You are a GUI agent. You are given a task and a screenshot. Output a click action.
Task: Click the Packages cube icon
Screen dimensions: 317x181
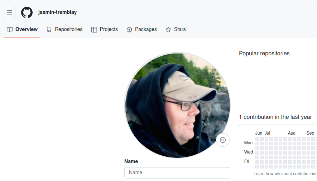click(x=129, y=30)
